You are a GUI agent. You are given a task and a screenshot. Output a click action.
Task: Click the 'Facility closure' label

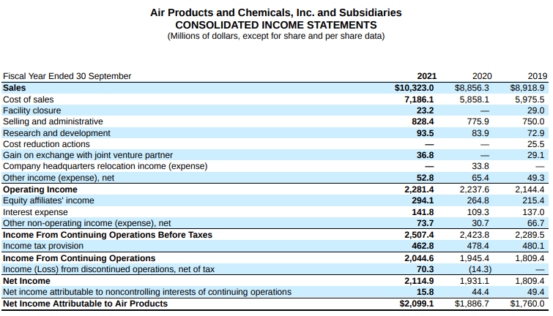click(31, 110)
